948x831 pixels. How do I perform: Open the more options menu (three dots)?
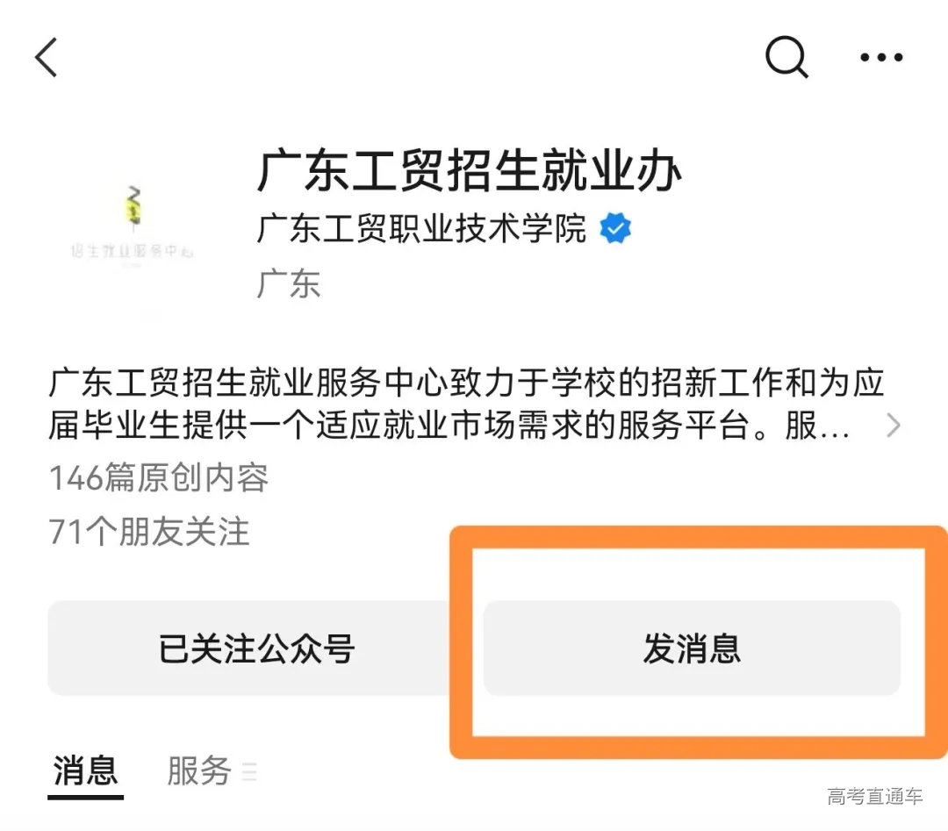click(881, 57)
